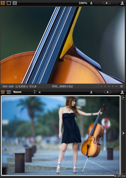The image size is (126, 178).
Task: Set a three-star rating with the third rating dot
Action: click(x=109, y=86)
